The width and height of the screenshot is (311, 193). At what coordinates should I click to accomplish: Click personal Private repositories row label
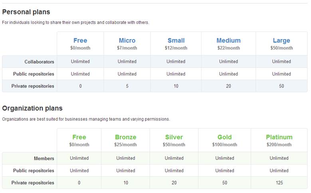point(33,86)
